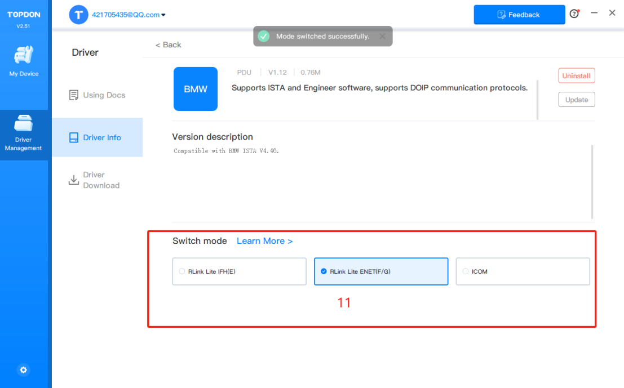Select RLink Lite ENET(F/G) mode
Image resolution: width=624 pixels, height=388 pixels.
pyautogui.click(x=381, y=271)
